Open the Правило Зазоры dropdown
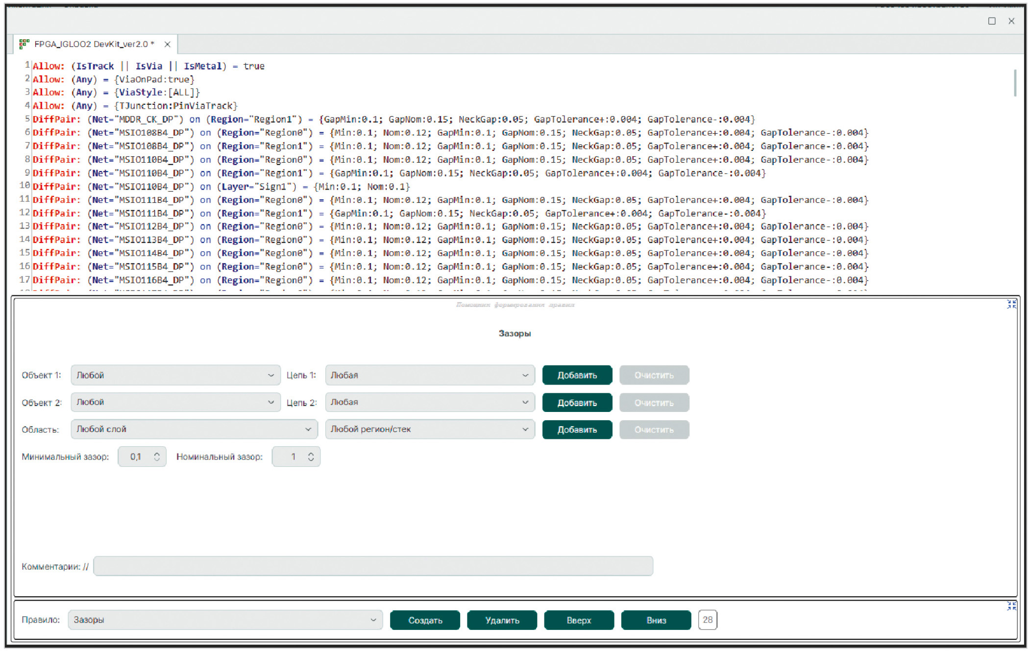This screenshot has height=651, width=1030. pos(225,620)
